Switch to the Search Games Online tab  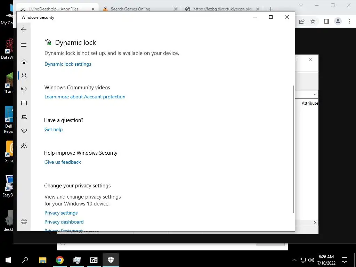click(130, 9)
